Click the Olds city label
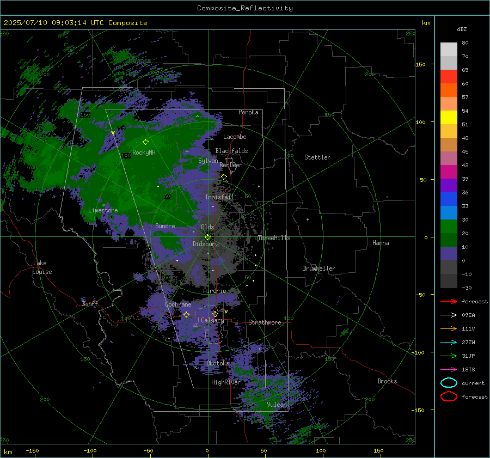 207,227
